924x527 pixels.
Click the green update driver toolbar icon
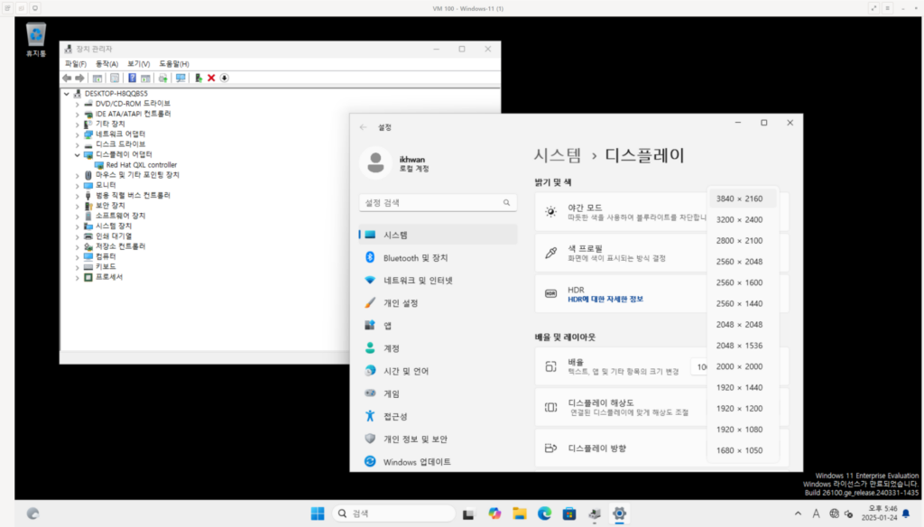[199, 79]
